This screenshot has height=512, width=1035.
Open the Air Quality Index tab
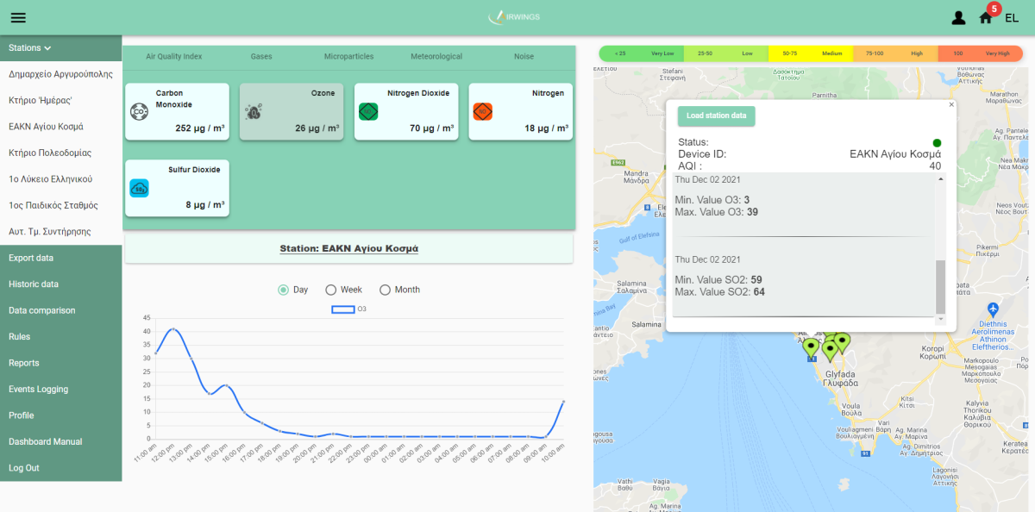click(173, 56)
